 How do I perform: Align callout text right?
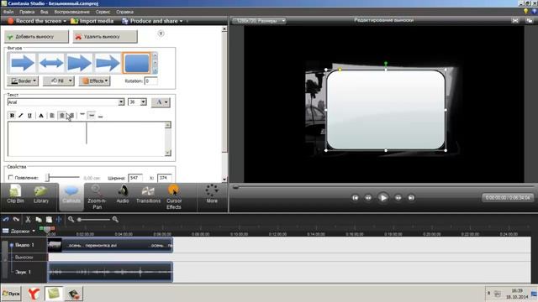(x=71, y=116)
